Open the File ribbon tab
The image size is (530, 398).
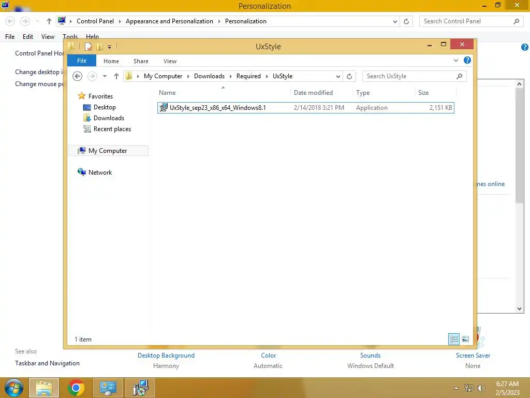click(82, 61)
